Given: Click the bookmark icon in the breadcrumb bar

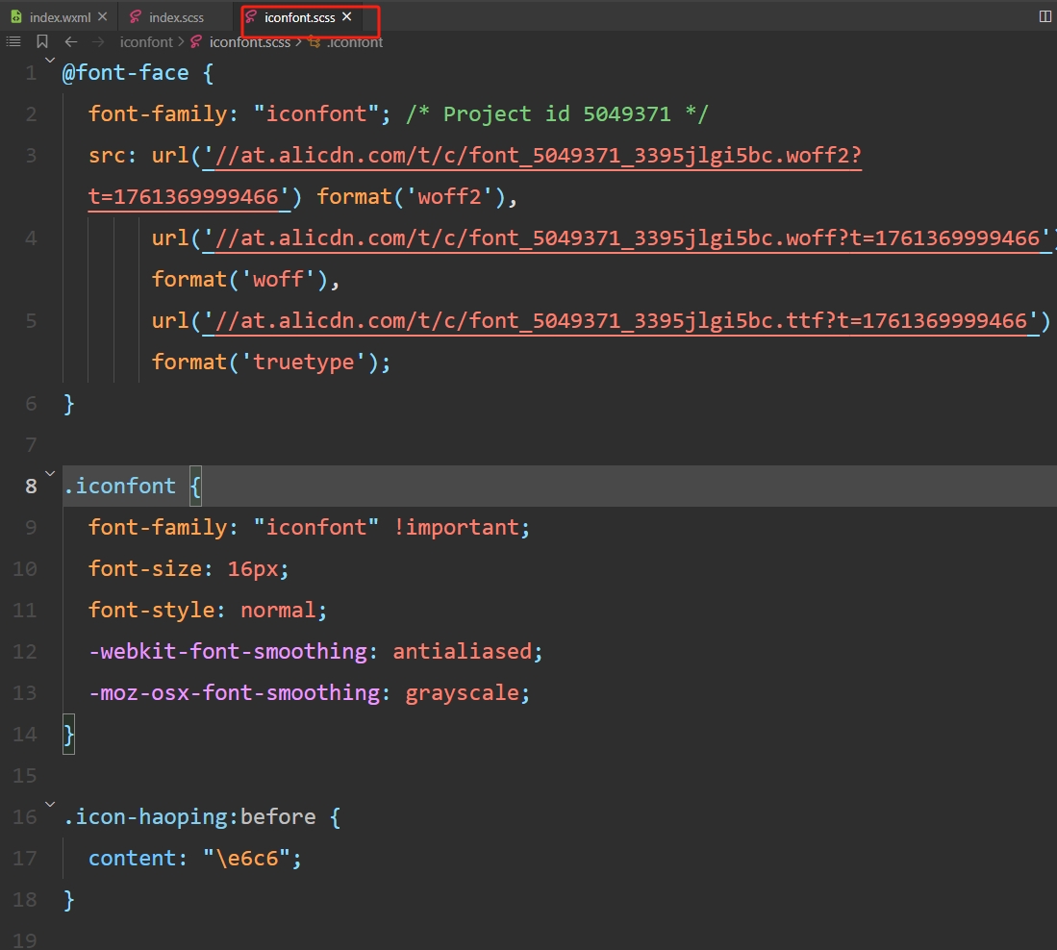Looking at the screenshot, I should (x=42, y=41).
